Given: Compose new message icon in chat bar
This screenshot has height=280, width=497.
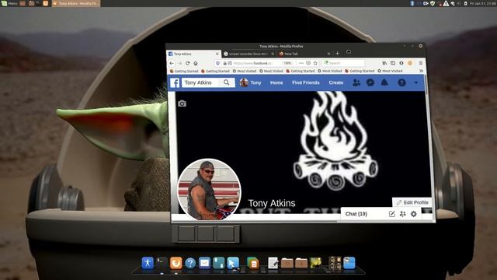Looking at the screenshot, I should (391, 214).
